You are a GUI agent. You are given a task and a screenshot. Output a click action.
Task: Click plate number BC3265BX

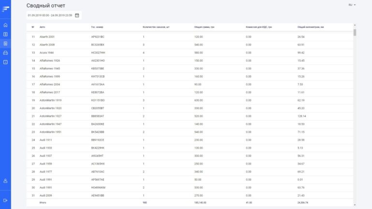pos(98,45)
